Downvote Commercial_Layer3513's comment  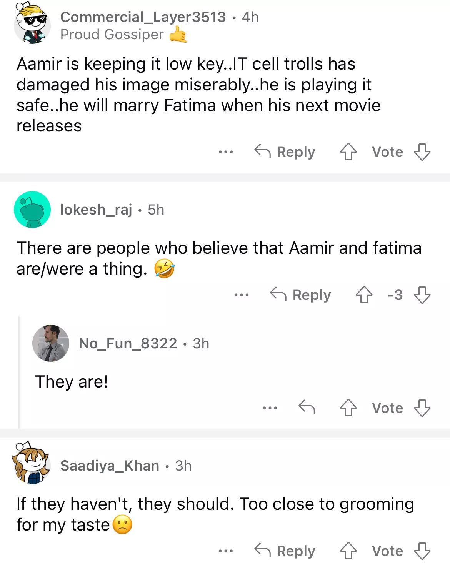click(x=422, y=152)
